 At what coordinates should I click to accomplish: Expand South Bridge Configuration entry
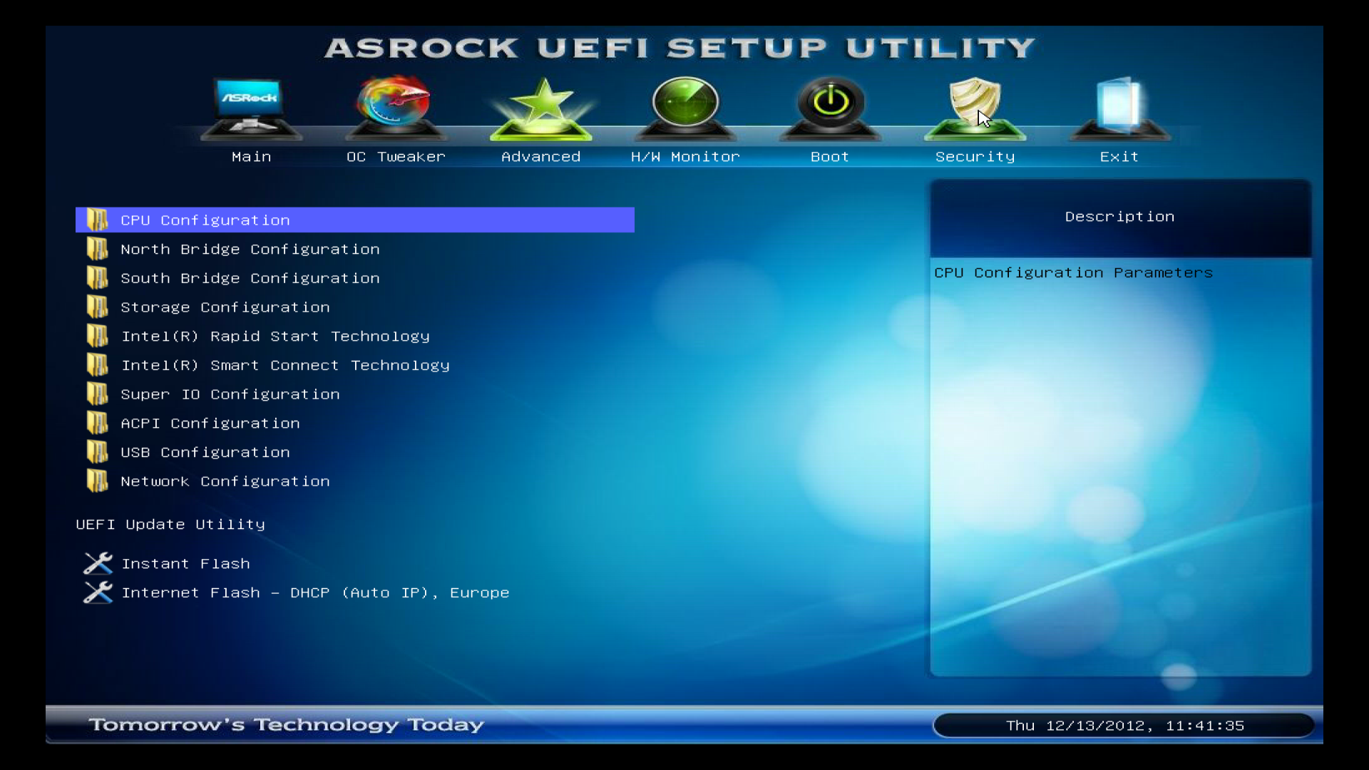pos(250,279)
